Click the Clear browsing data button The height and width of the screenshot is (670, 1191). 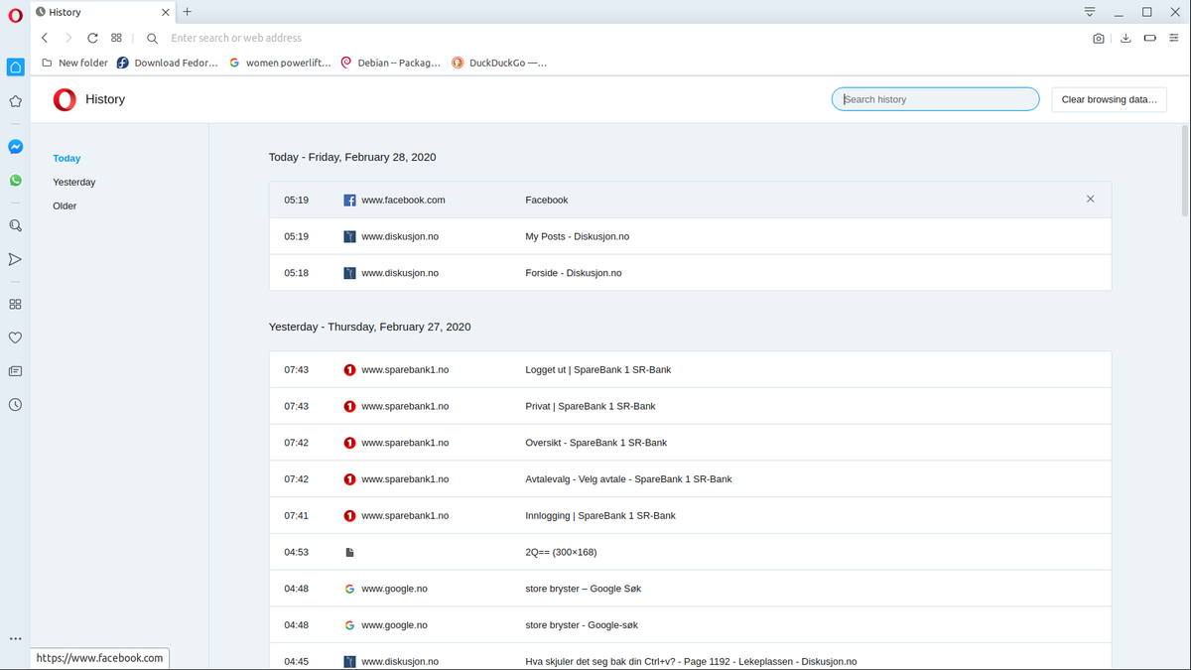point(1109,99)
